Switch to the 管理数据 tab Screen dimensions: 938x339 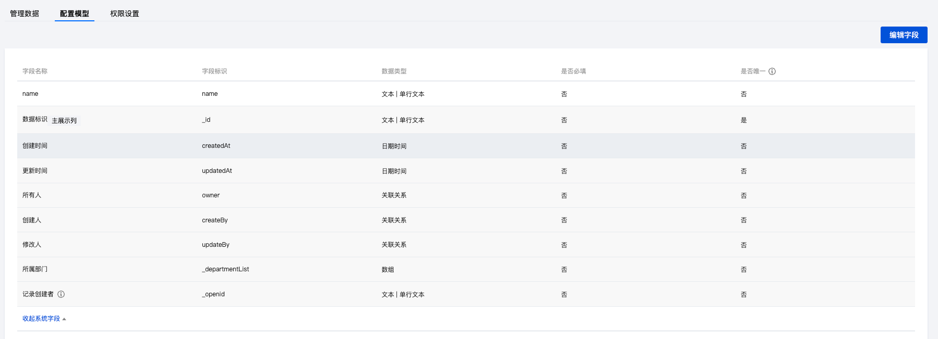pyautogui.click(x=25, y=14)
